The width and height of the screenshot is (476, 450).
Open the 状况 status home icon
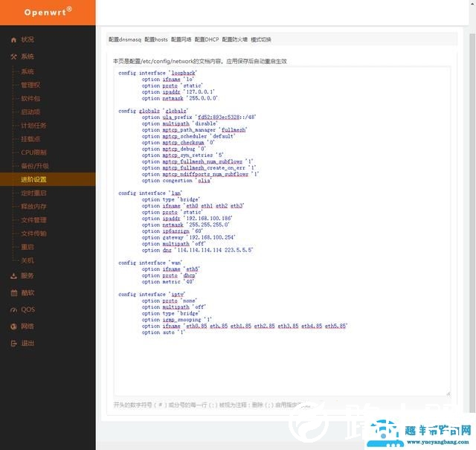(13, 39)
